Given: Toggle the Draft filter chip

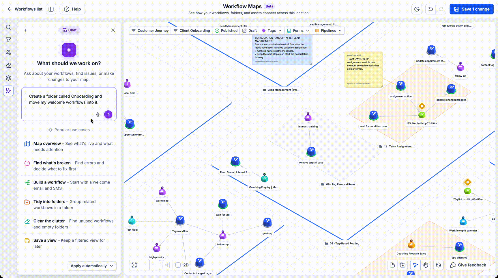Looking at the screenshot, I should (x=250, y=31).
